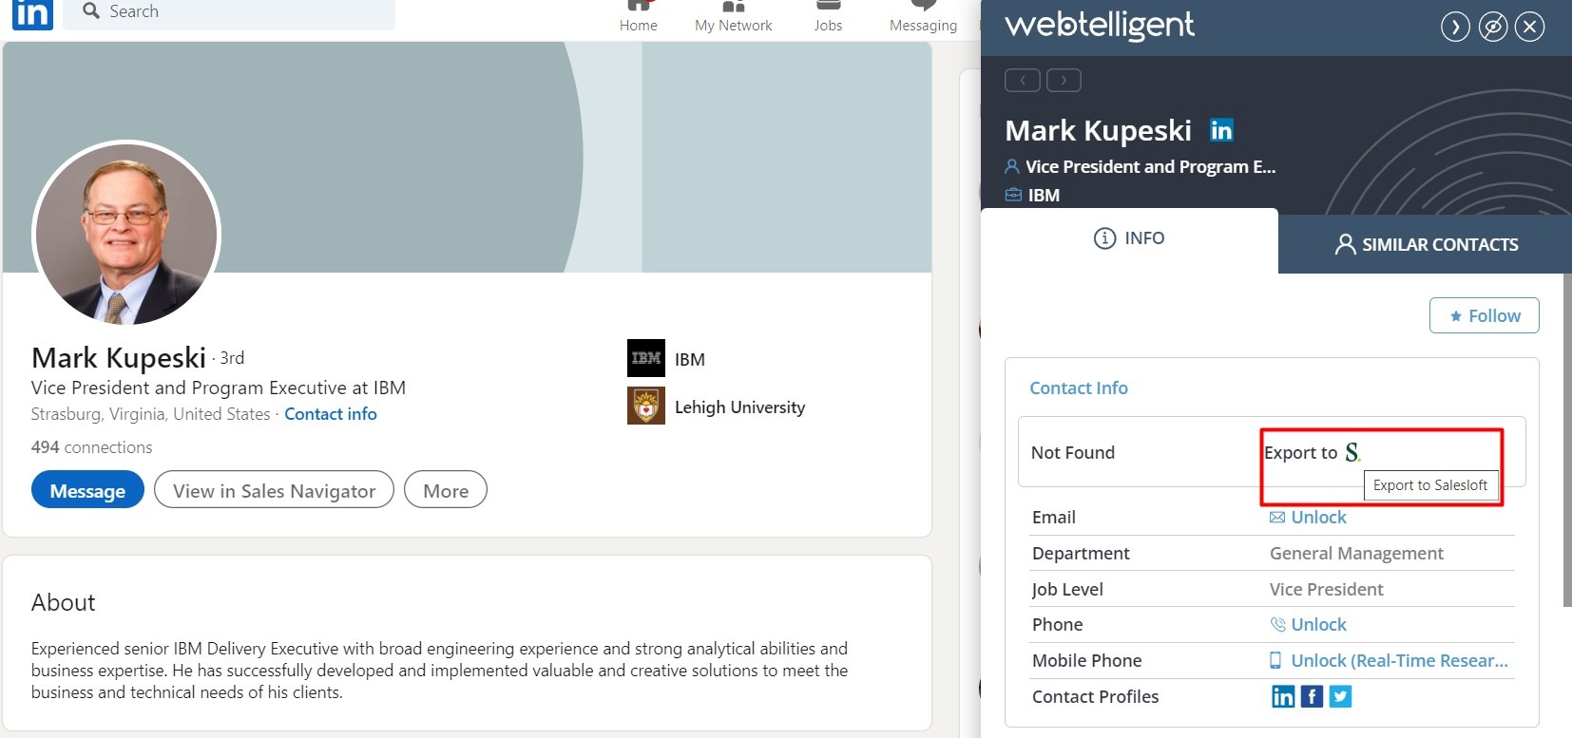Follow this contact in webtelligent

click(1484, 315)
